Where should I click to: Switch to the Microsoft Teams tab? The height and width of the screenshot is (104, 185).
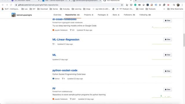coord(24,1)
